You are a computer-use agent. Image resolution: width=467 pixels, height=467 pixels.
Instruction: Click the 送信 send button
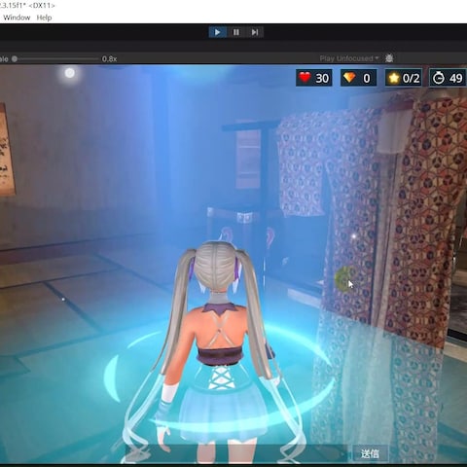(x=370, y=453)
